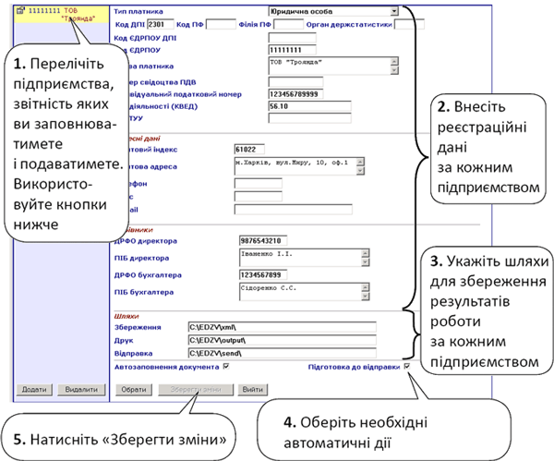Click the Код ДПІ field with 2301
Image resolution: width=554 pixels, height=461 pixels.
(161, 24)
